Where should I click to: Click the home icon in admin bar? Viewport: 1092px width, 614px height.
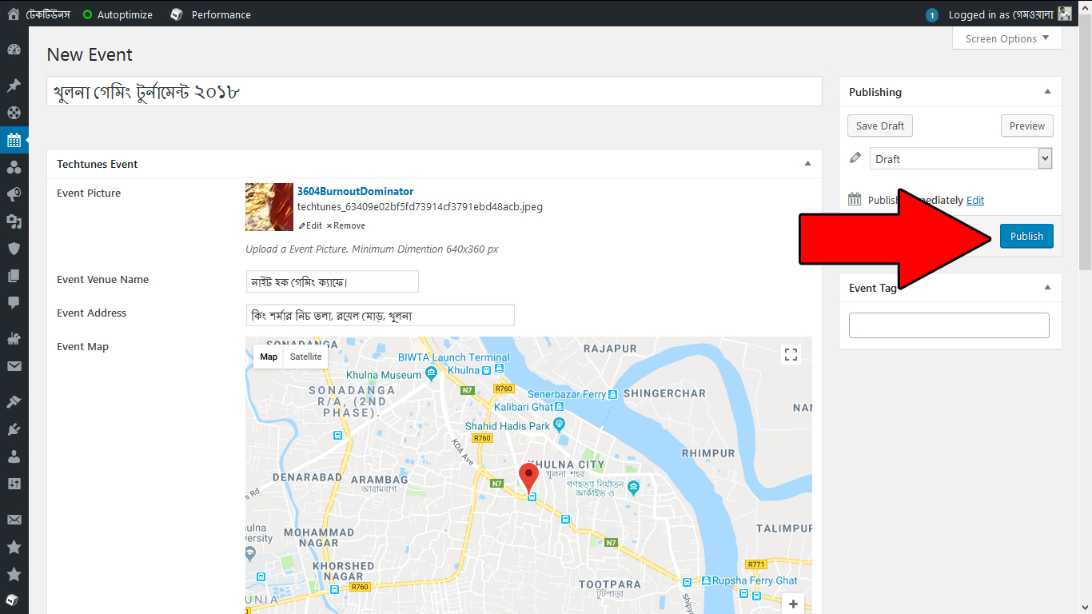tap(14, 14)
